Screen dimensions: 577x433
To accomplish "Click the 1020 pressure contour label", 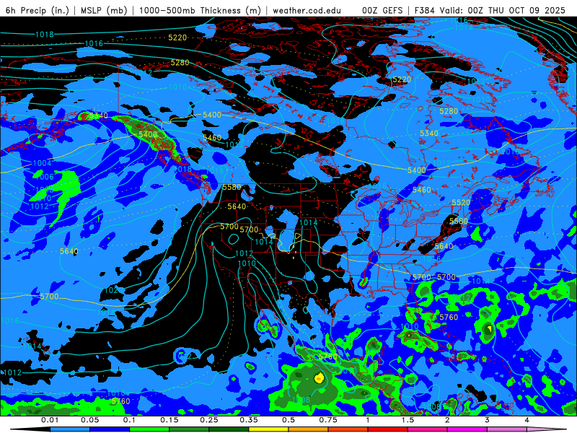I will [x=114, y=290].
